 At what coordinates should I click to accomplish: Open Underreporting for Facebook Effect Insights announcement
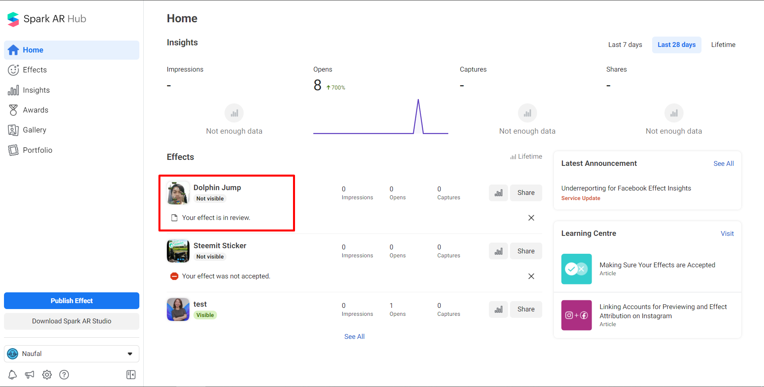pos(626,189)
